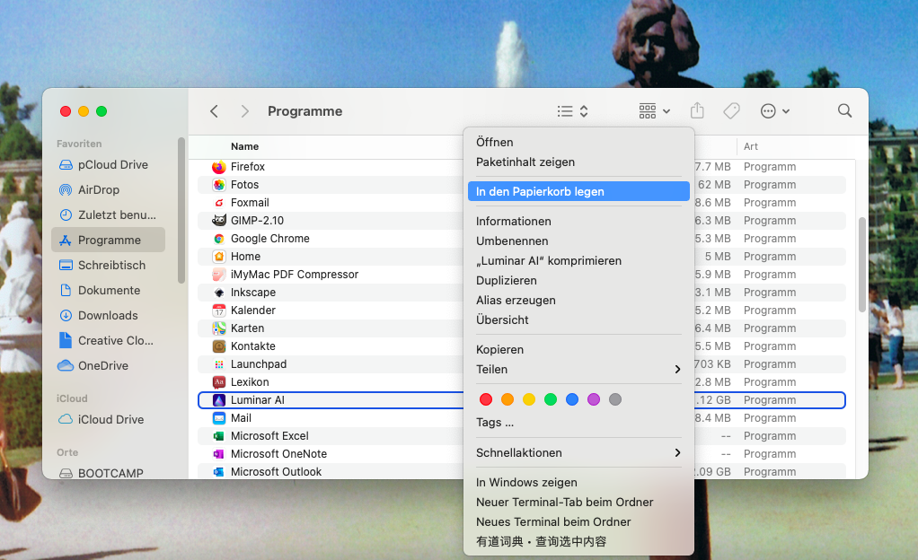Click the Microsoft Excel icon
This screenshot has height=560, width=918.
(x=219, y=436)
